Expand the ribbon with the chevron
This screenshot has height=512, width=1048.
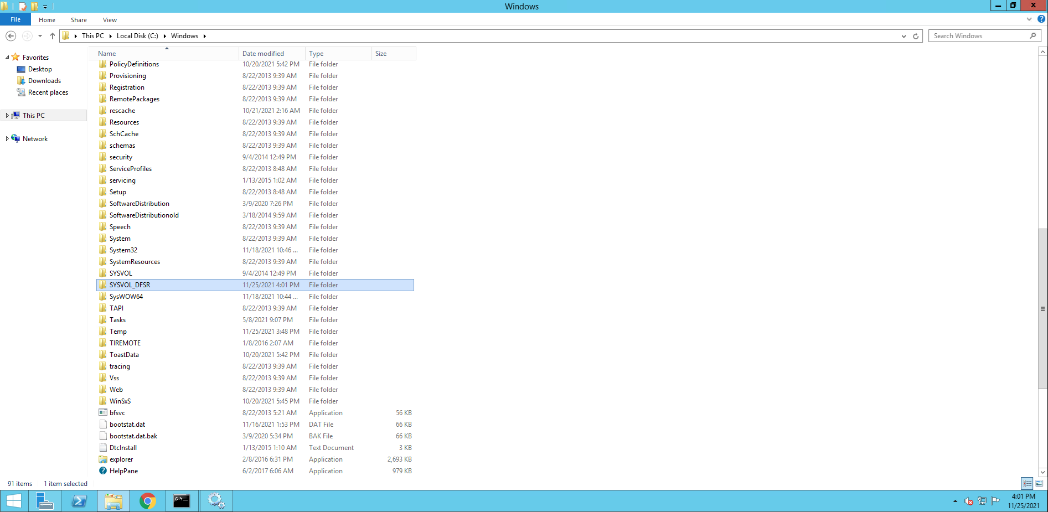(1029, 19)
